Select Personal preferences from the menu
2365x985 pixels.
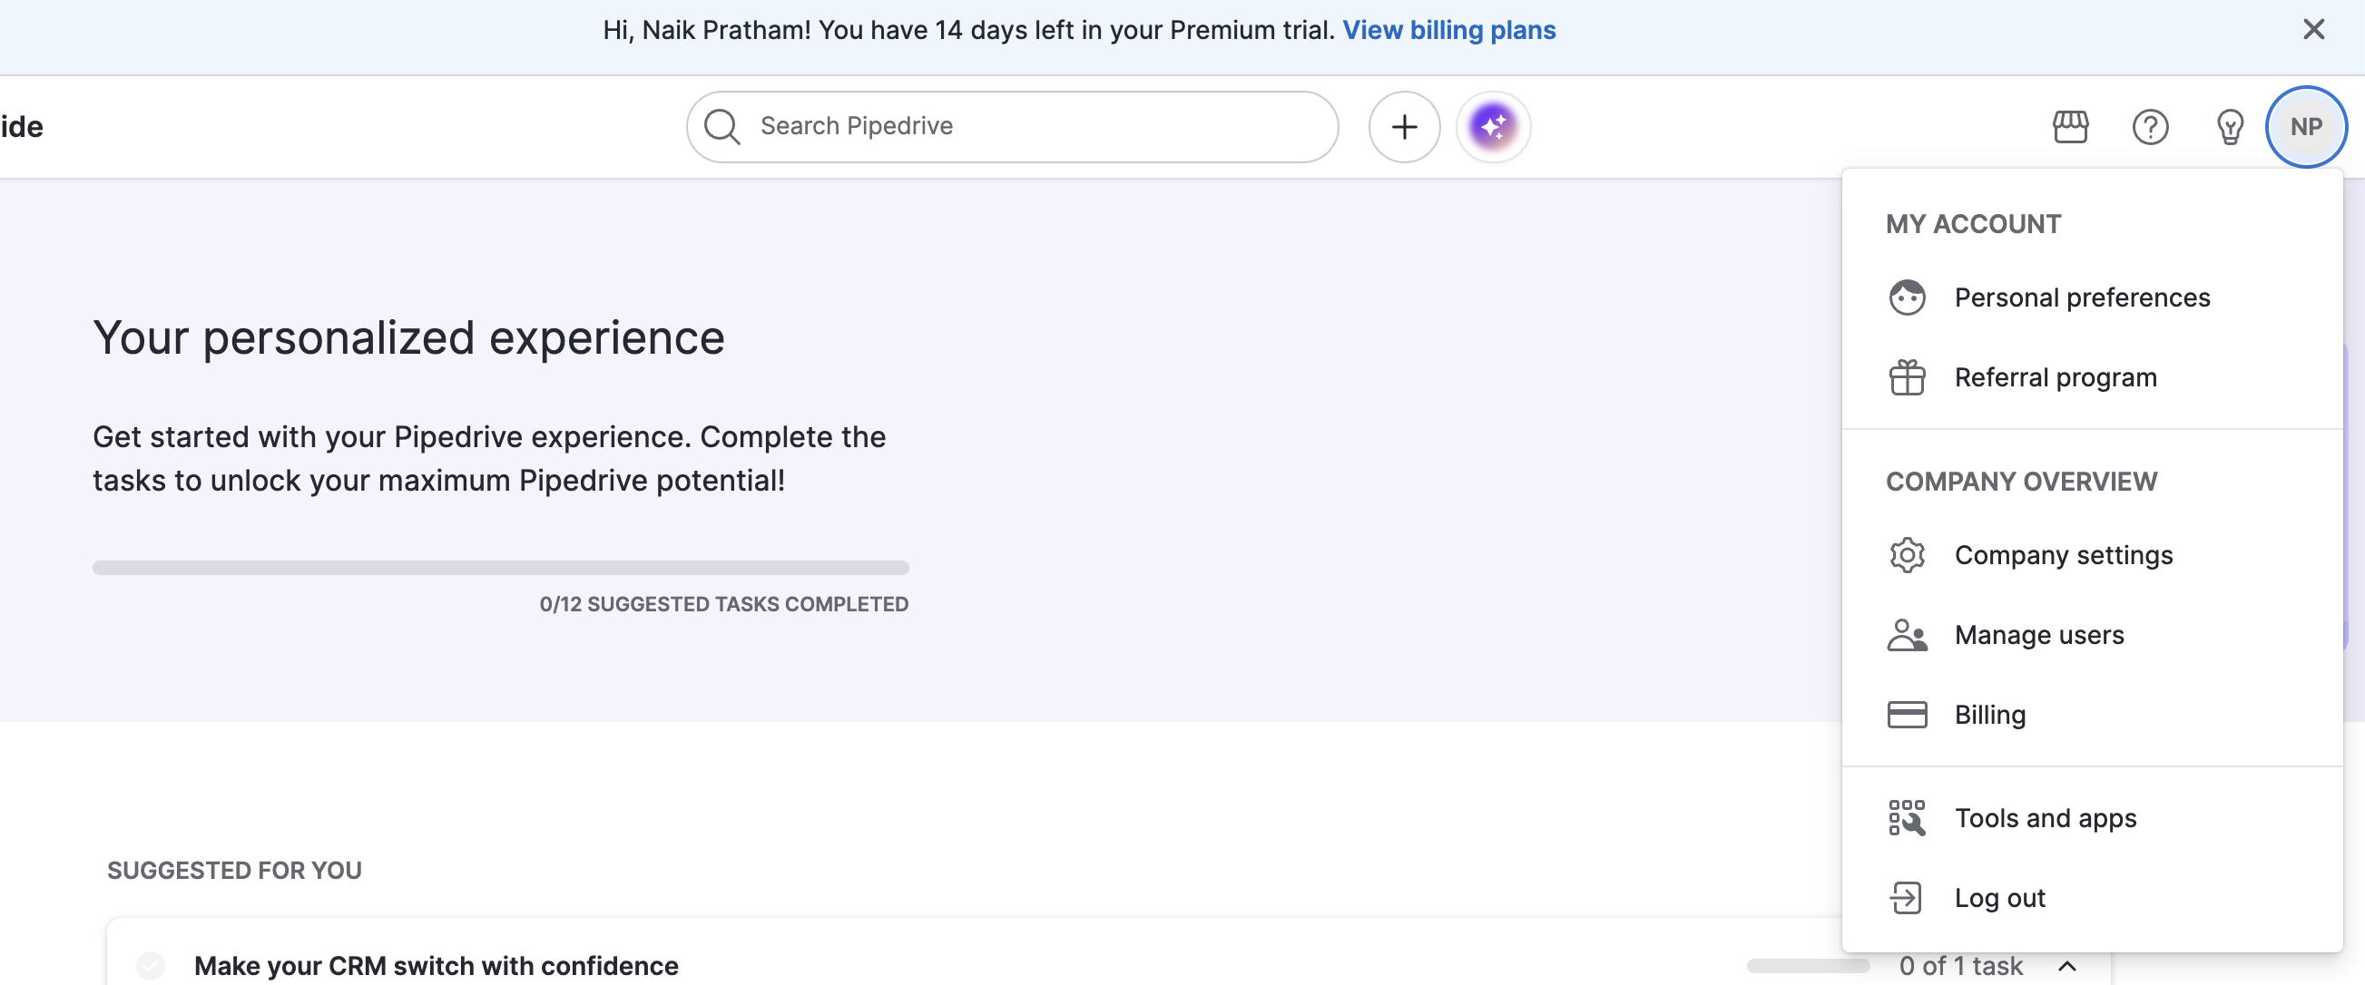pos(2081,297)
